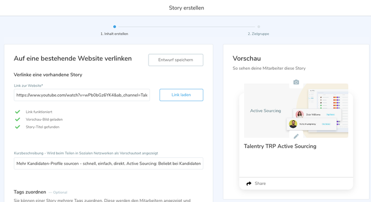Click the Tags zuordnen section heading

(x=30, y=192)
